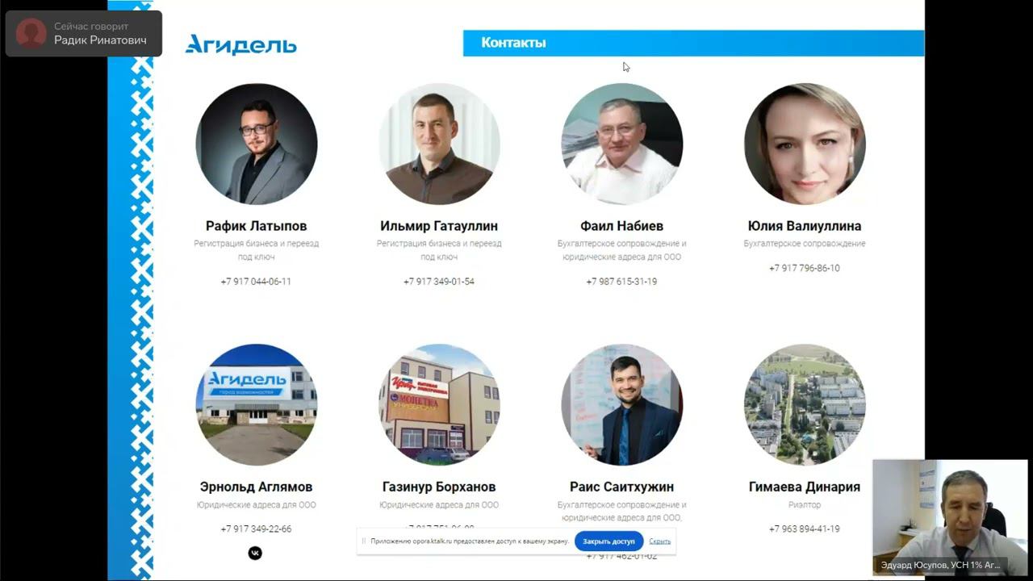Click the «Скрыть» link in sharing bar

[659, 541]
